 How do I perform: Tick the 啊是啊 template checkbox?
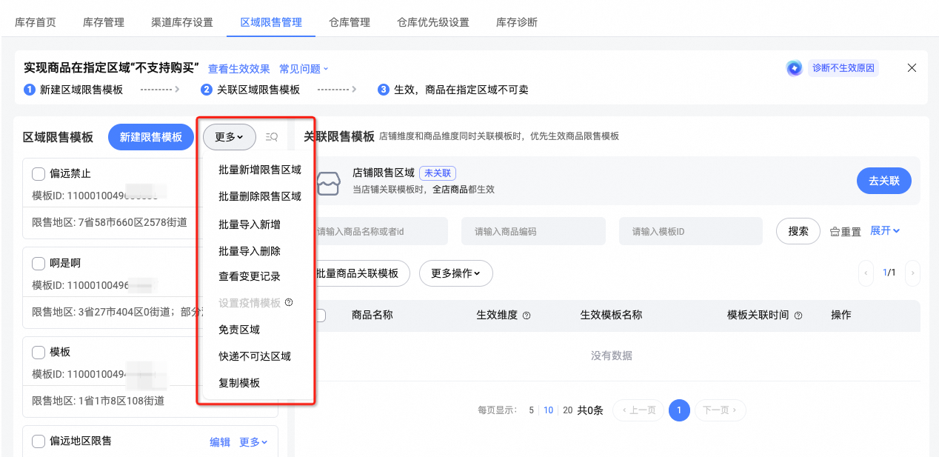point(39,263)
